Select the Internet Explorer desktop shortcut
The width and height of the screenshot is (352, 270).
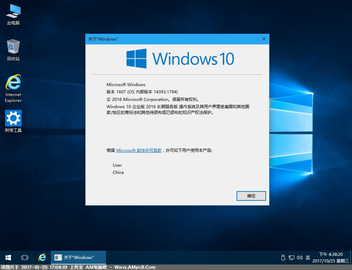tap(13, 89)
